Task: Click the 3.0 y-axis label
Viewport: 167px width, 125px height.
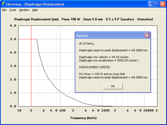Action: pos(13,66)
